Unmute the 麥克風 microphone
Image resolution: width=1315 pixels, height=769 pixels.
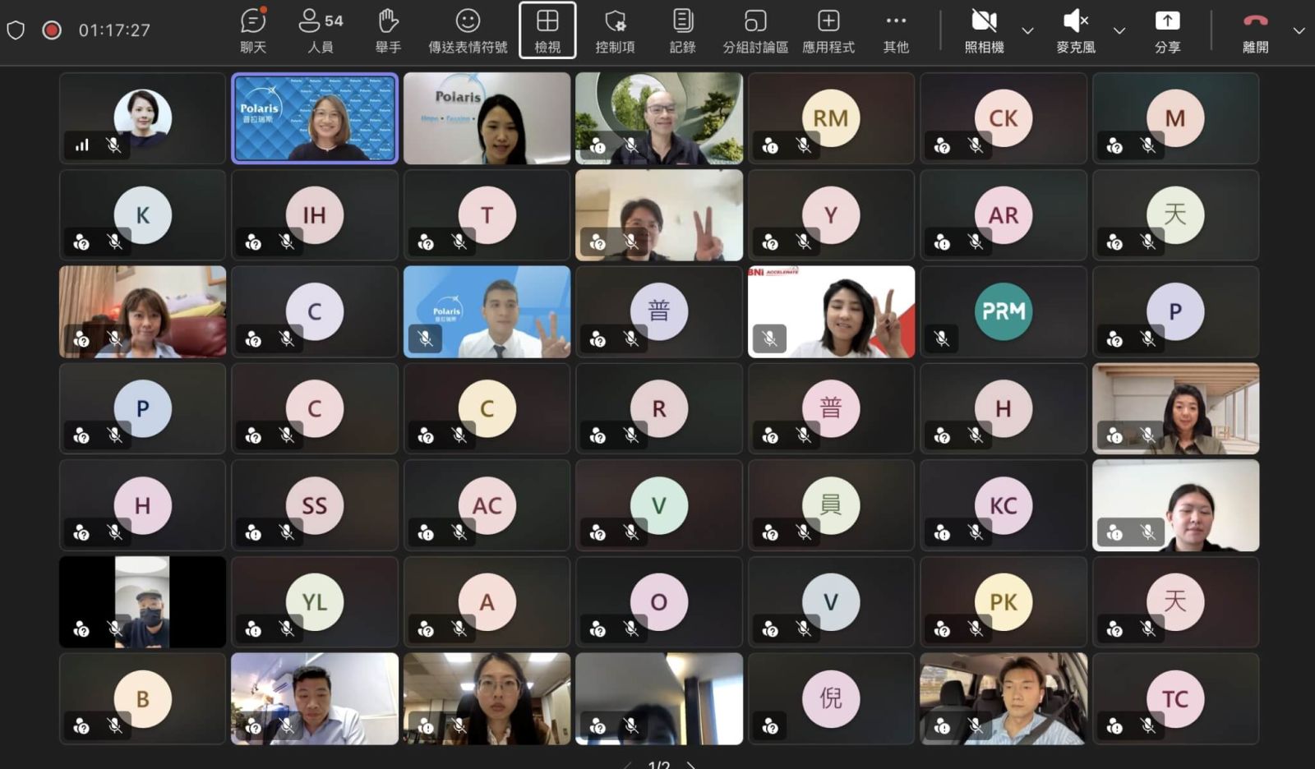1075,30
